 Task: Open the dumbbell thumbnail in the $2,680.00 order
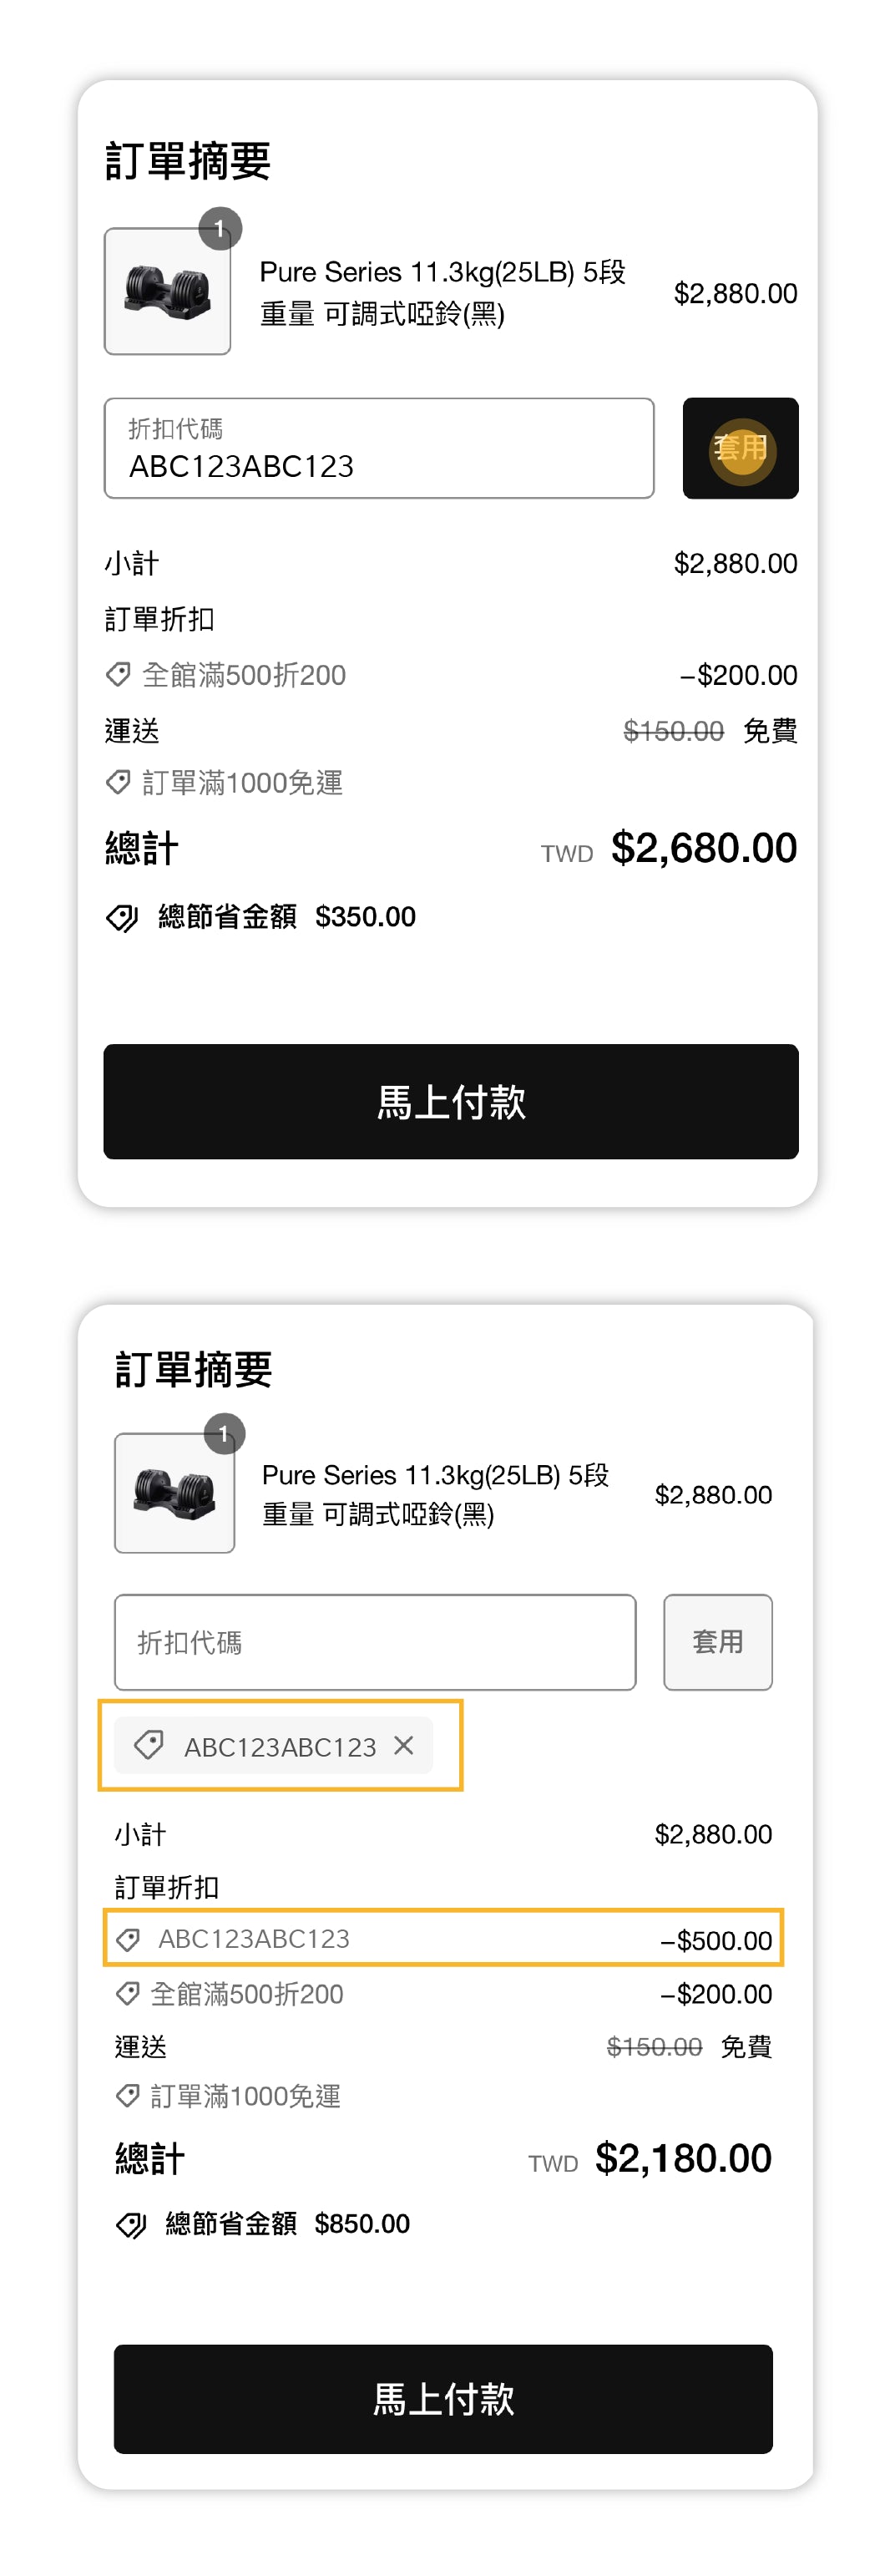coord(168,292)
